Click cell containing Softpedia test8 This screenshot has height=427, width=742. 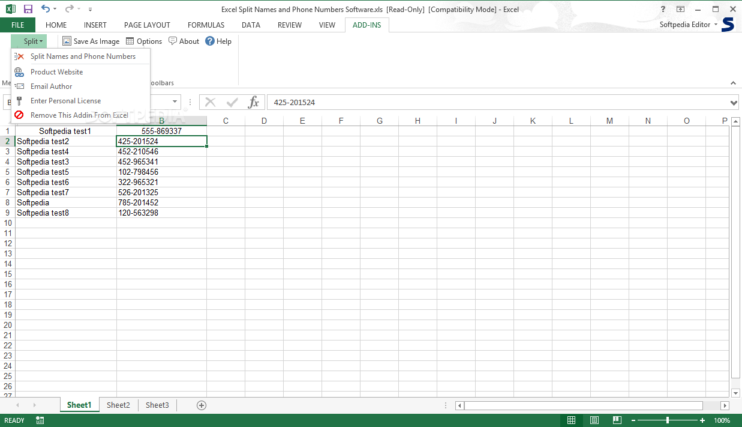click(x=65, y=213)
